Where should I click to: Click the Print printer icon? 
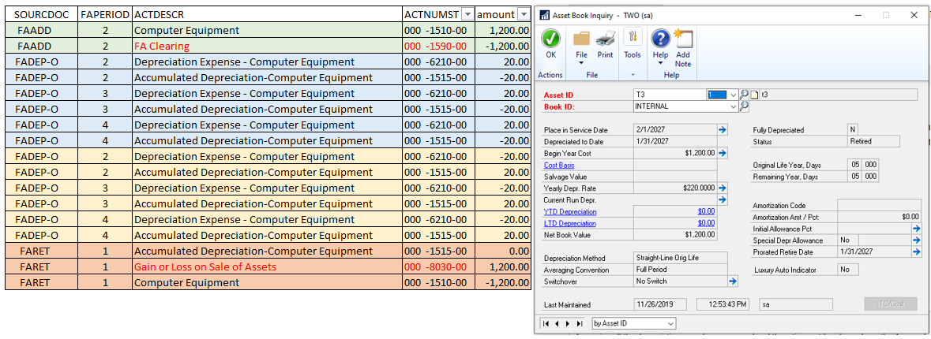[x=605, y=39]
